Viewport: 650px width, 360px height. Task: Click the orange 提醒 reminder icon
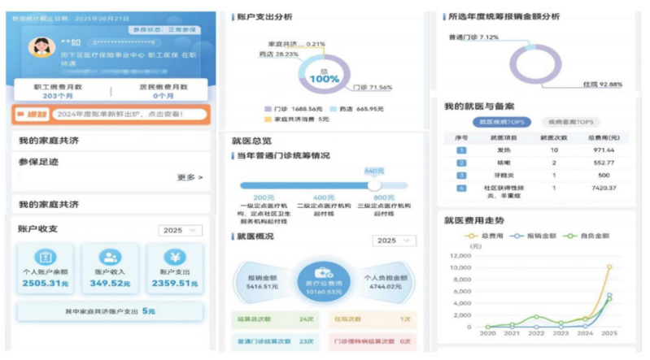click(x=30, y=115)
